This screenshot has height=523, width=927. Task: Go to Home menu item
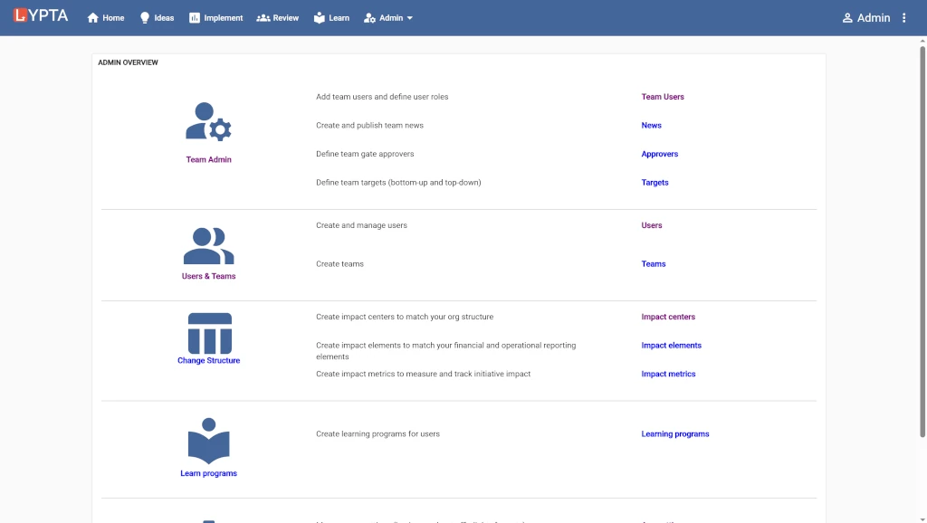pyautogui.click(x=113, y=18)
